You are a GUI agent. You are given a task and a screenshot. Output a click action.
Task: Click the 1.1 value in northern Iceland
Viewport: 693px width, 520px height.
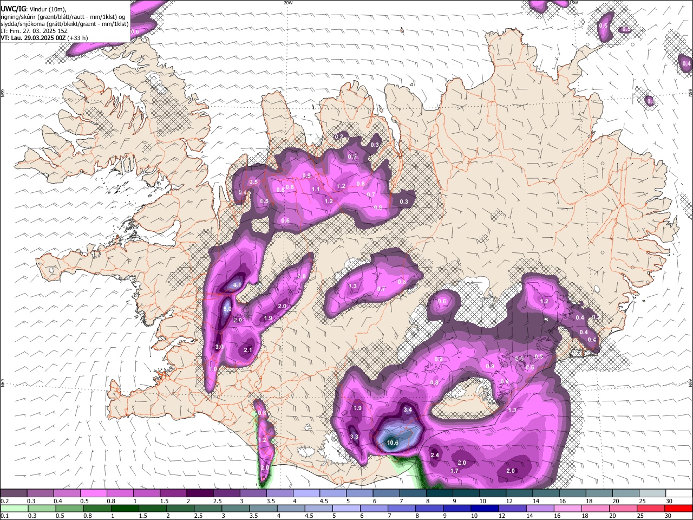point(316,189)
